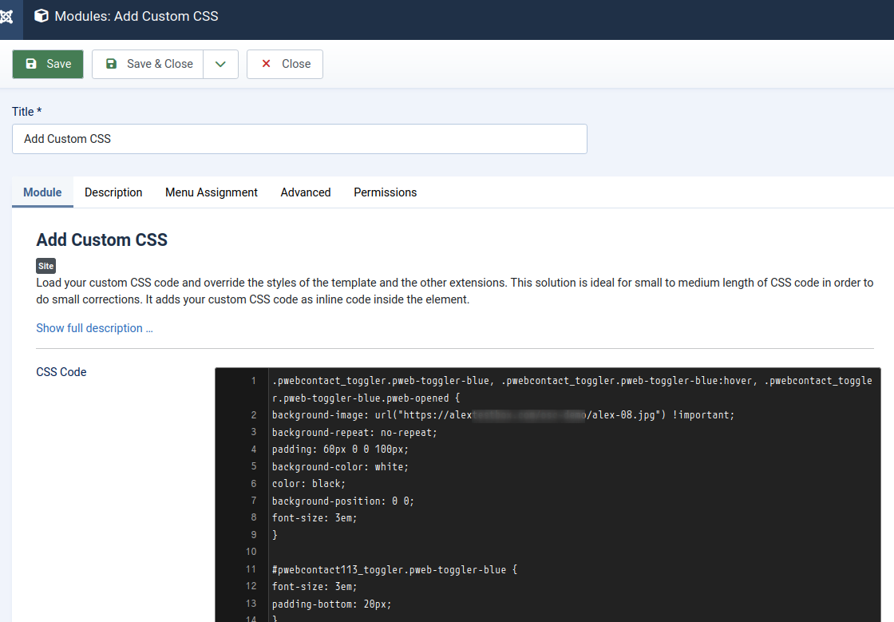The image size is (894, 622).
Task: Click inside the Title input field
Action: click(299, 139)
